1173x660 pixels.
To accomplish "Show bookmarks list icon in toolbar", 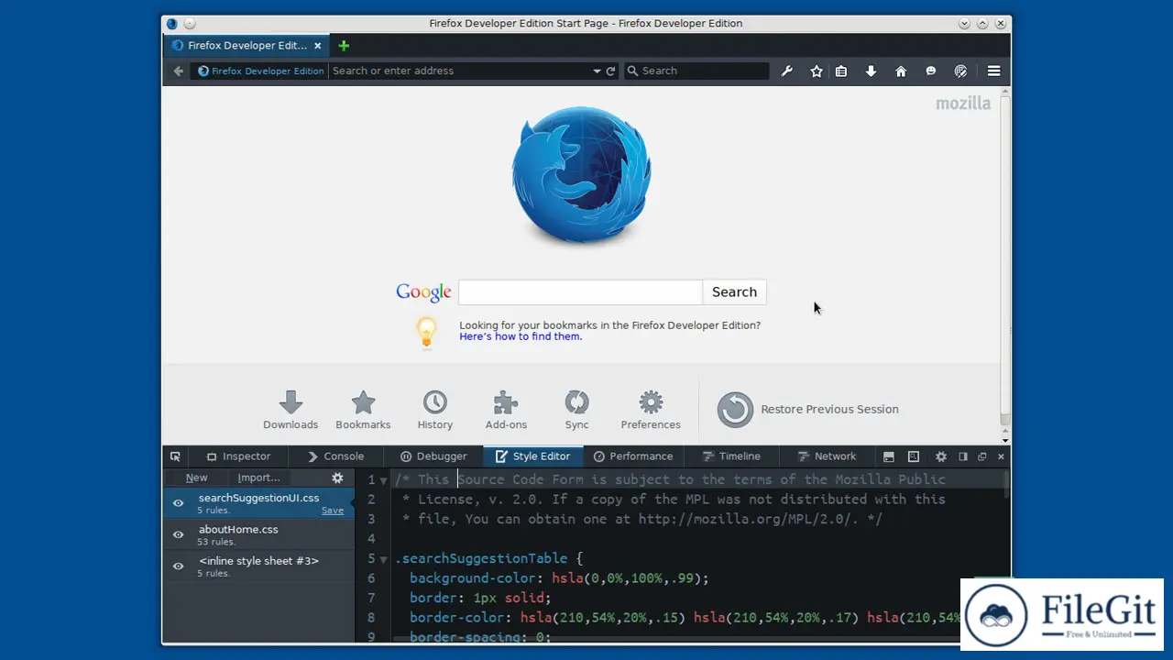I will [x=841, y=71].
